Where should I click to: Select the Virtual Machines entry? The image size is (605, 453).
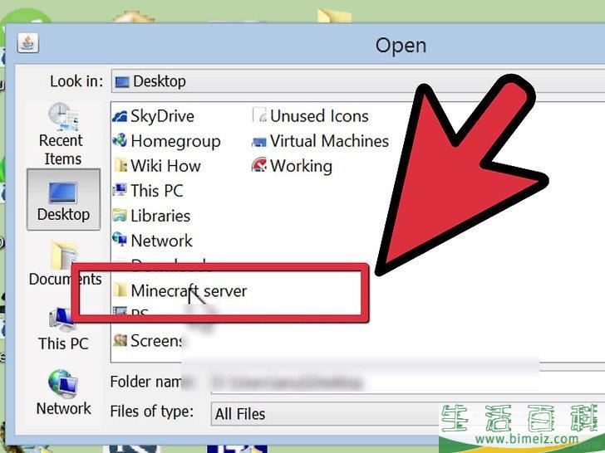[x=320, y=141]
